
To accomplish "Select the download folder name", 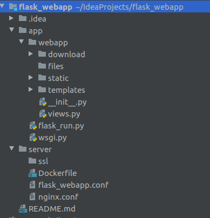I will (66, 54).
